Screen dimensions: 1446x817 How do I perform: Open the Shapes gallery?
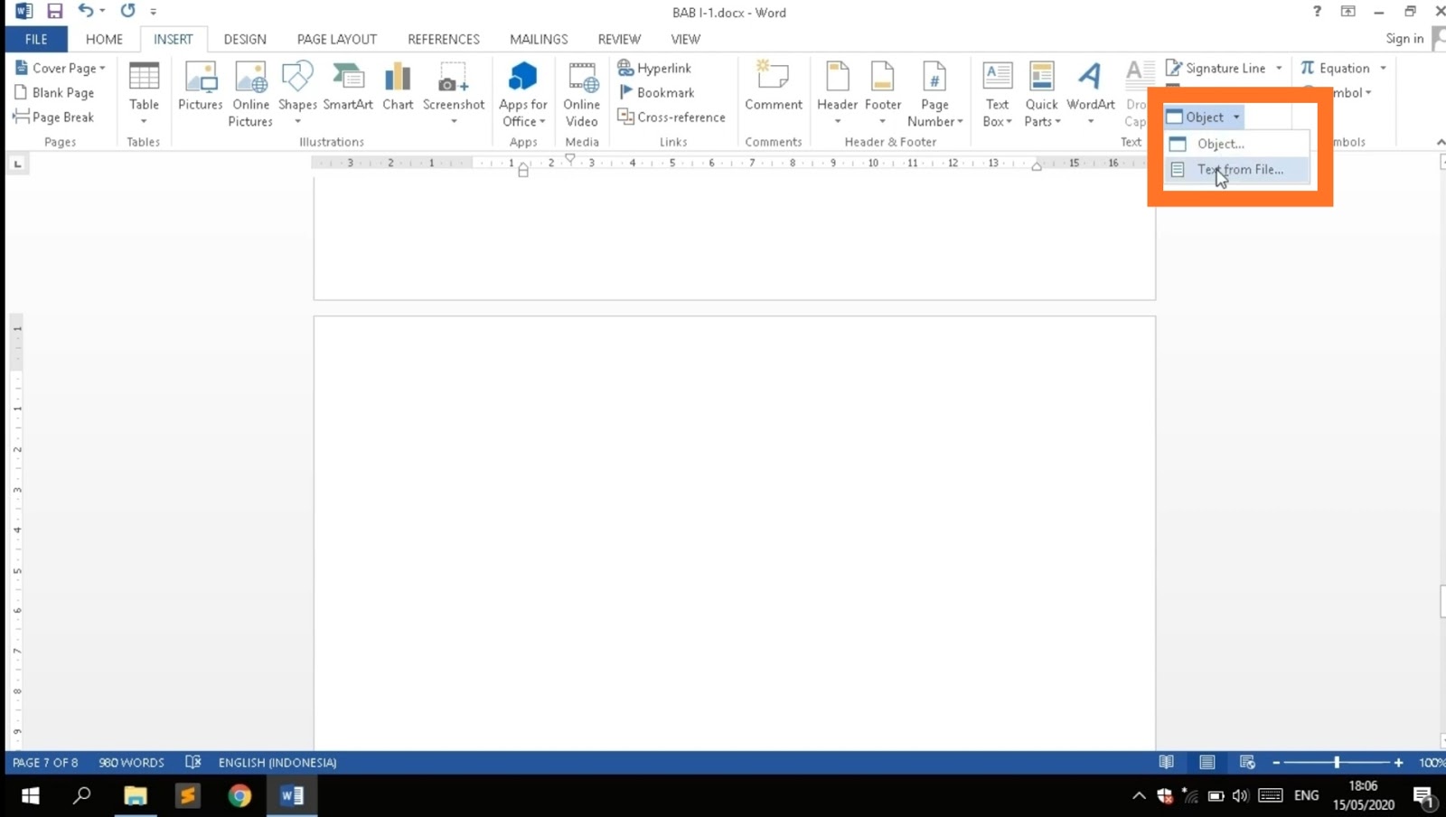pos(297,94)
